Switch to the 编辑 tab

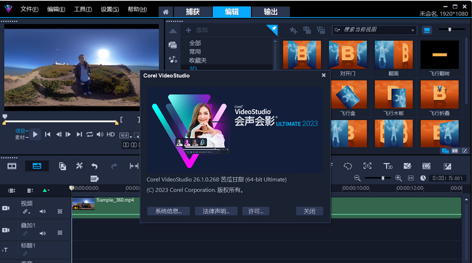click(232, 12)
